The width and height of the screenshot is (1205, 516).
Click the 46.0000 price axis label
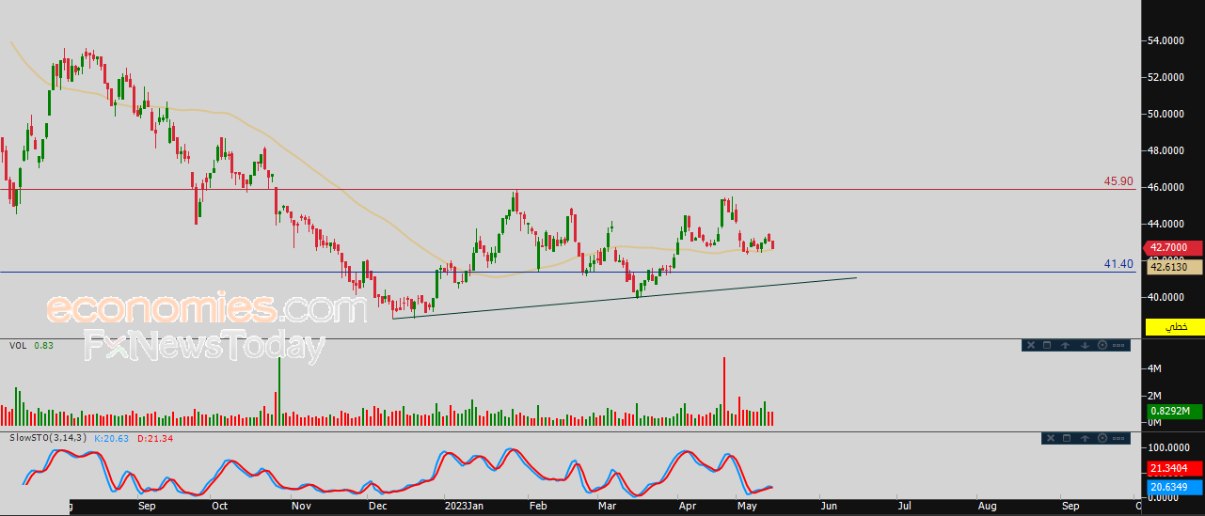1165,187
